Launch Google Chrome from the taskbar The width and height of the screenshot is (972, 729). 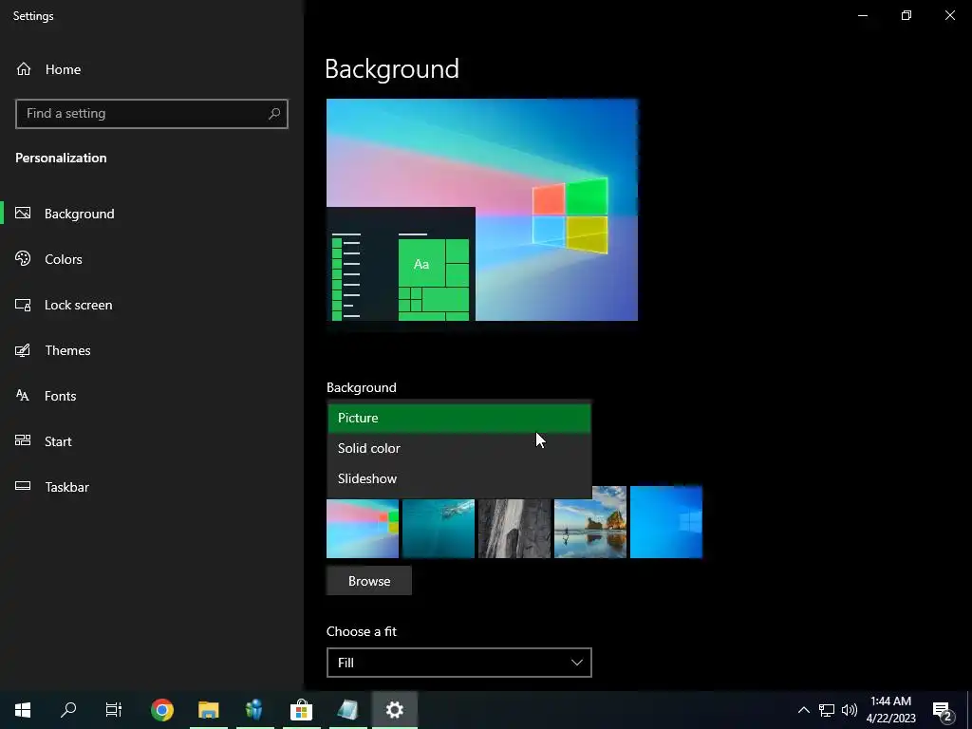(161, 710)
